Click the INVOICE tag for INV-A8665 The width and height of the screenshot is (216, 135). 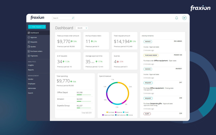tap(148, 42)
